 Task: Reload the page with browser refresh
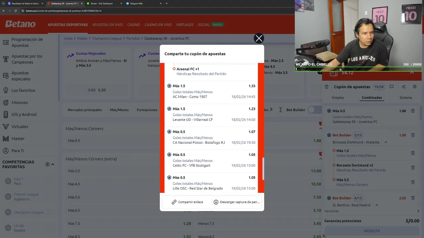click(15, 11)
